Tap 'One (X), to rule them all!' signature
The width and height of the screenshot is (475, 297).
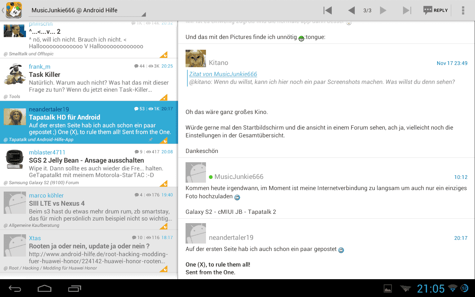coord(218,265)
